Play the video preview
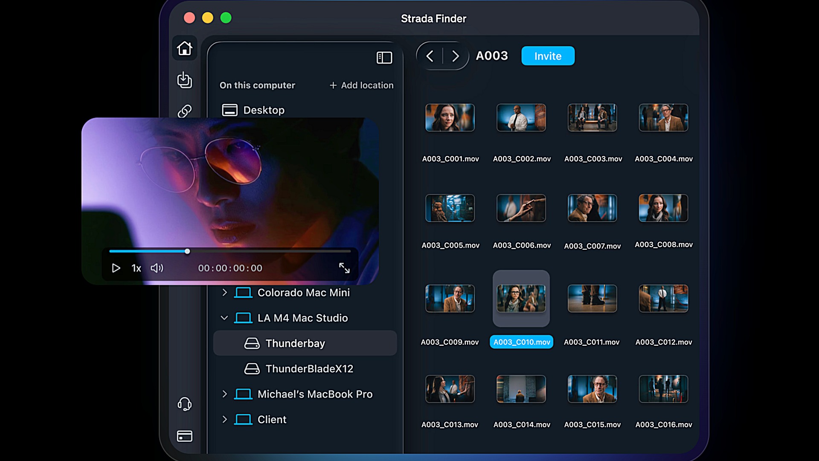This screenshot has height=461, width=819. [116, 268]
